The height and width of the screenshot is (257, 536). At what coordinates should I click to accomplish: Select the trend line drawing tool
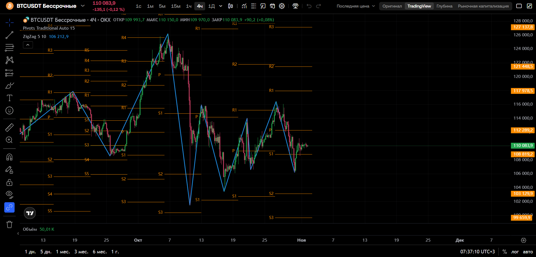9,35
